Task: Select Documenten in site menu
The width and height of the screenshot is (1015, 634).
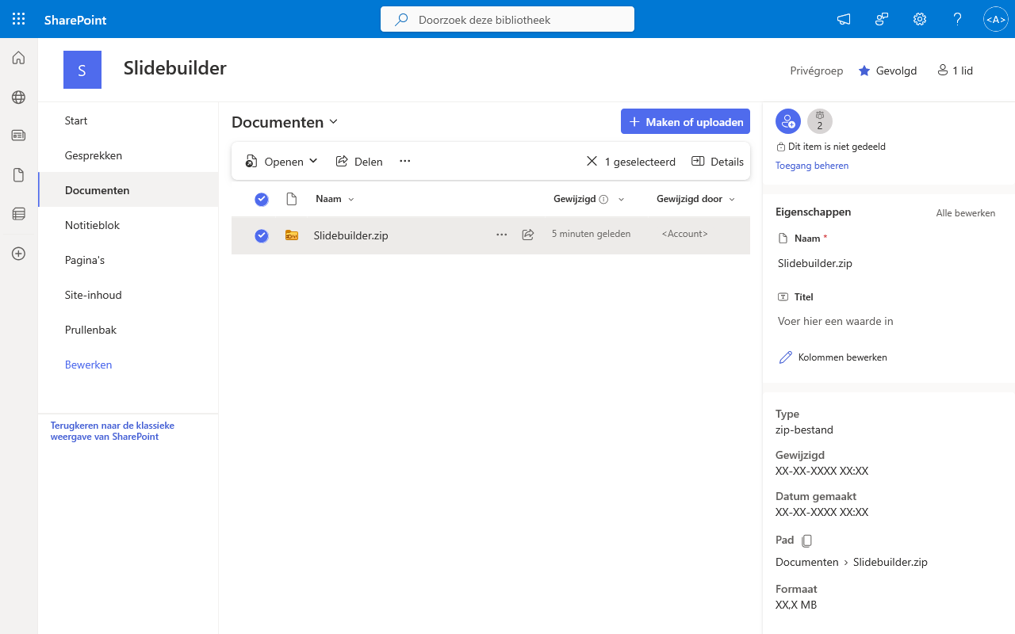Action: (128, 190)
